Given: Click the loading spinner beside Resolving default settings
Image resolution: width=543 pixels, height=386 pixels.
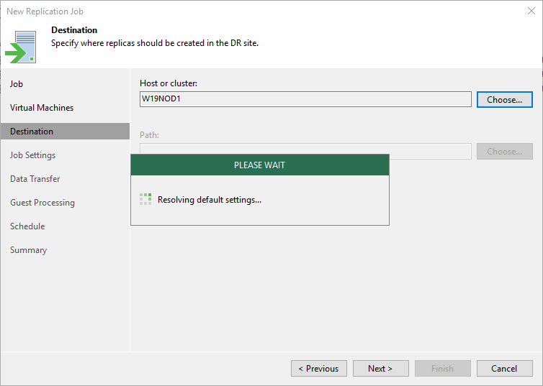Looking at the screenshot, I should (145, 199).
